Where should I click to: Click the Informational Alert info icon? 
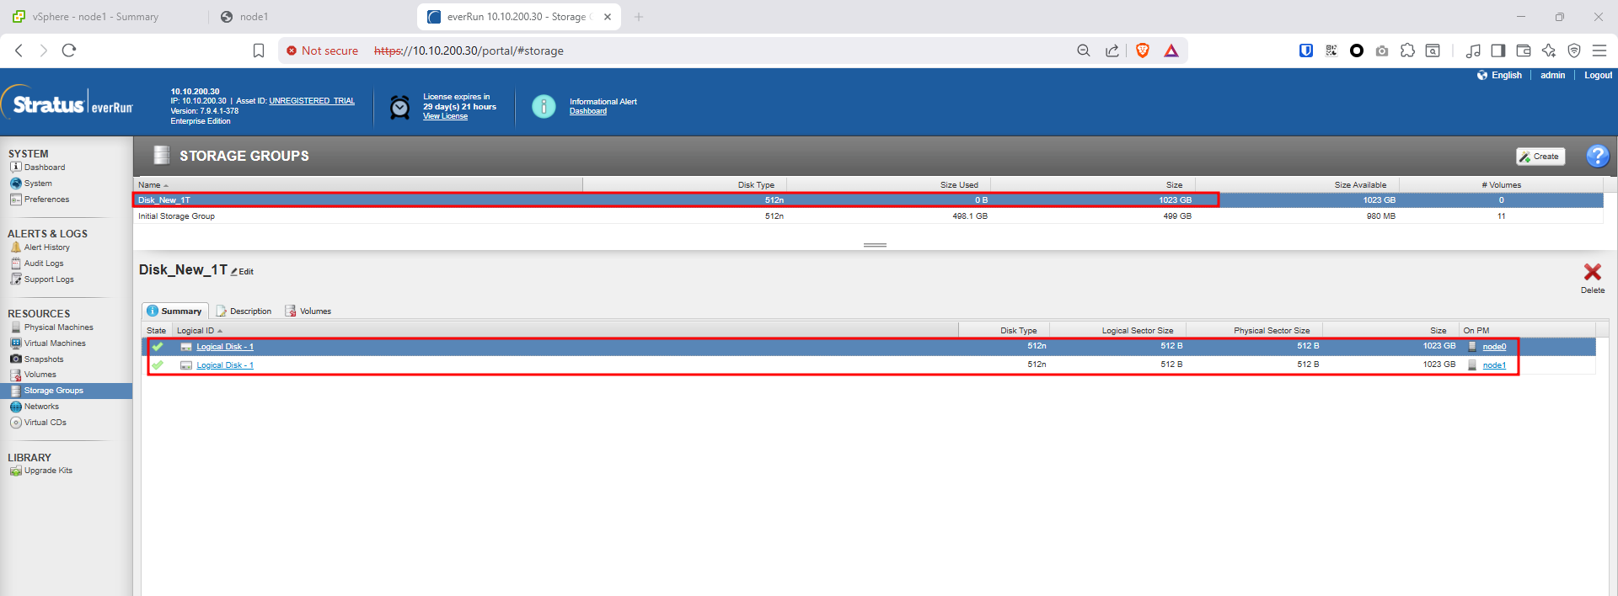point(544,106)
